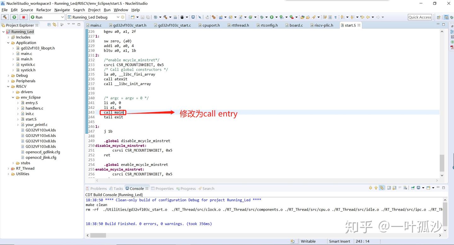This screenshot has width=454, height=245.
Task: Open Search dialog with the flashlight icon
Action: coord(314,17)
